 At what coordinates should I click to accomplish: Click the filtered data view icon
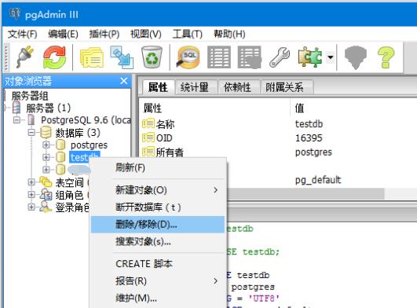coord(250,57)
